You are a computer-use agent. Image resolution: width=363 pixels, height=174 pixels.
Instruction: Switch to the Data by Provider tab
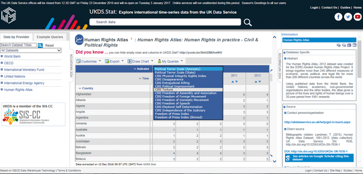pyautogui.click(x=16, y=37)
